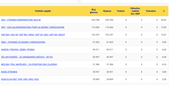The height and width of the screenshot is (109, 182).
Task: Select Komšić percentage 6,04
Action: pos(164,57)
